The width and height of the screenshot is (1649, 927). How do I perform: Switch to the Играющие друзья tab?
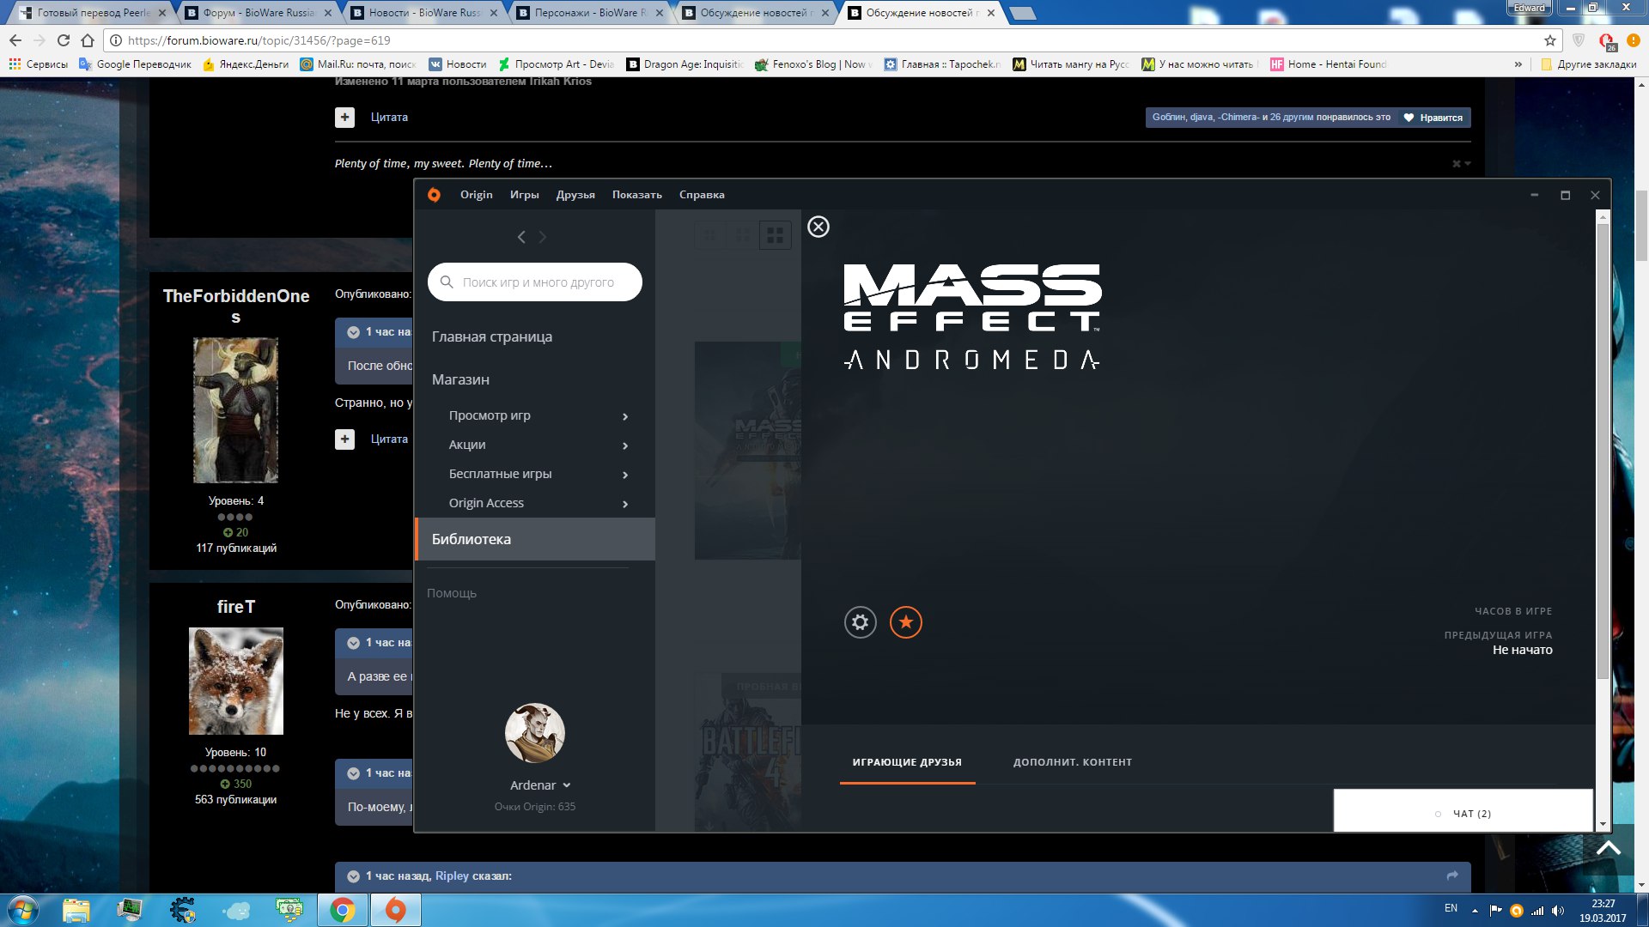click(x=907, y=762)
